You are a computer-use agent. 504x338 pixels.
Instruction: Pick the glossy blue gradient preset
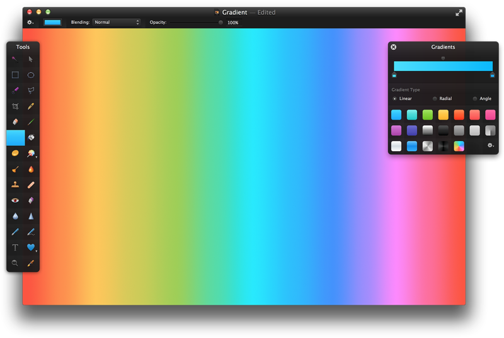coord(412,146)
